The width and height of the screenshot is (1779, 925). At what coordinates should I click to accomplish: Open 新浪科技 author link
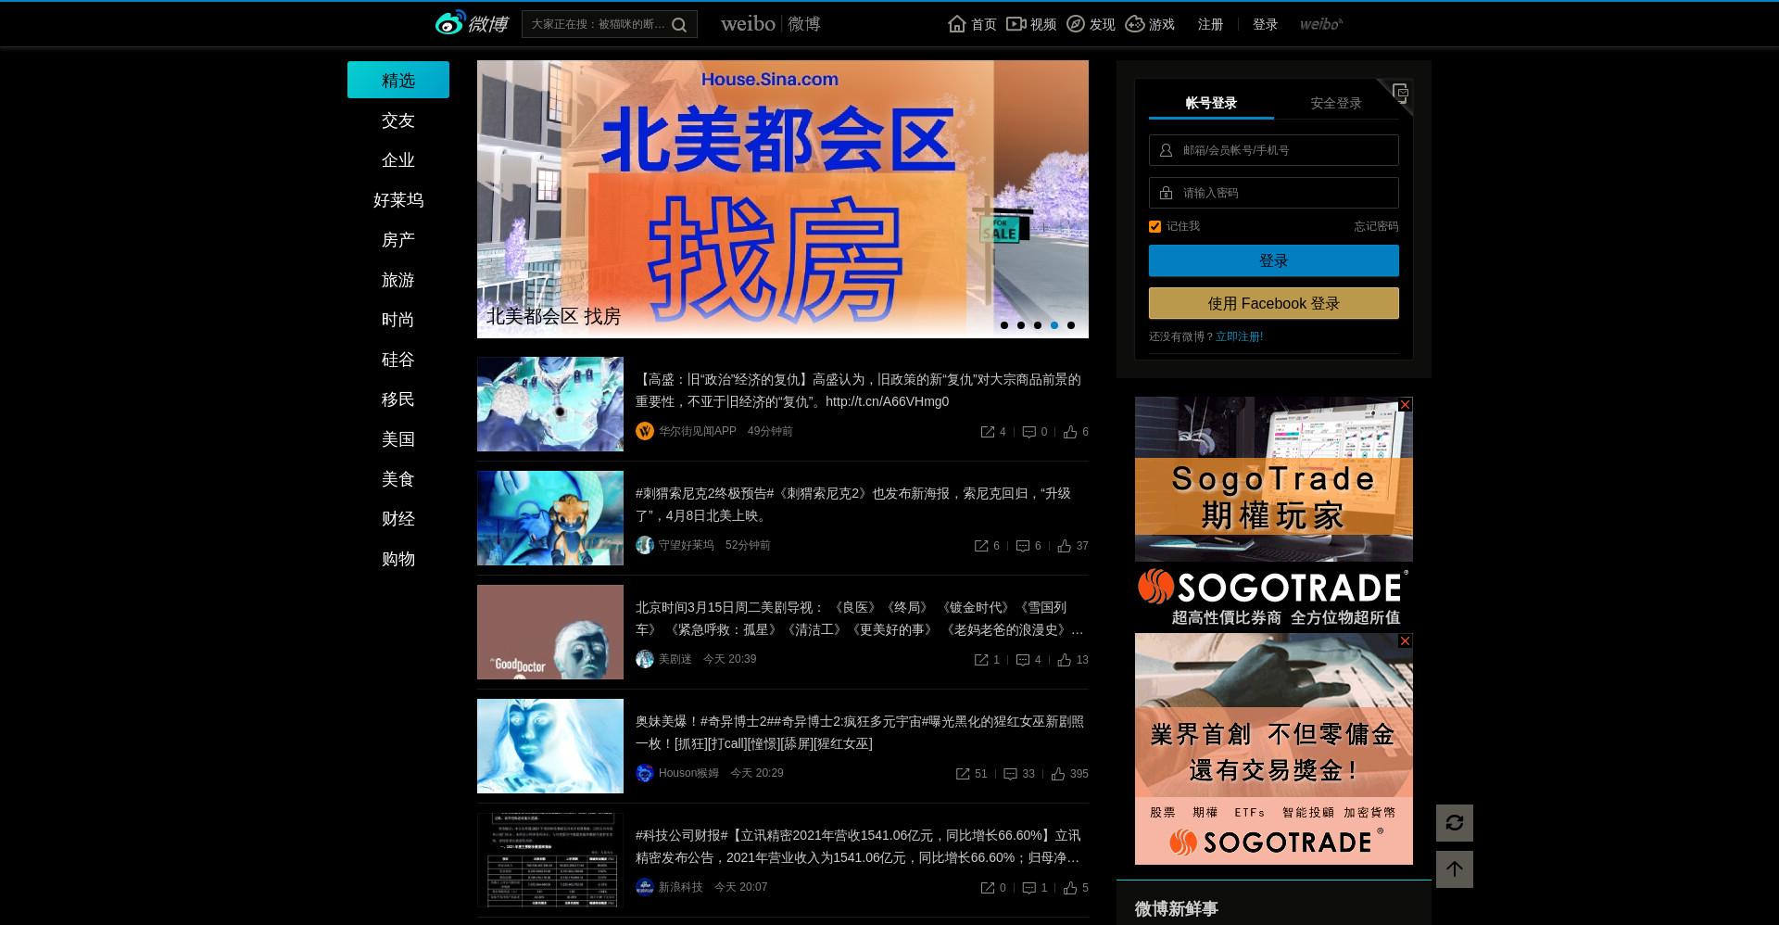(680, 887)
